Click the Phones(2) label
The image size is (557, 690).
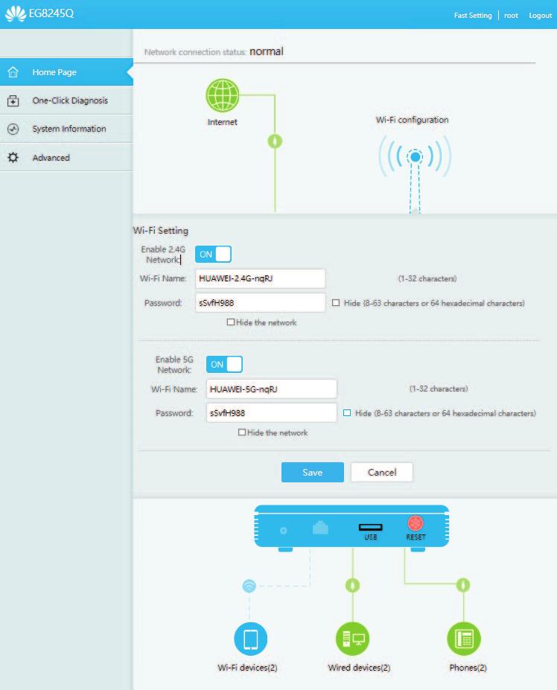[468, 668]
